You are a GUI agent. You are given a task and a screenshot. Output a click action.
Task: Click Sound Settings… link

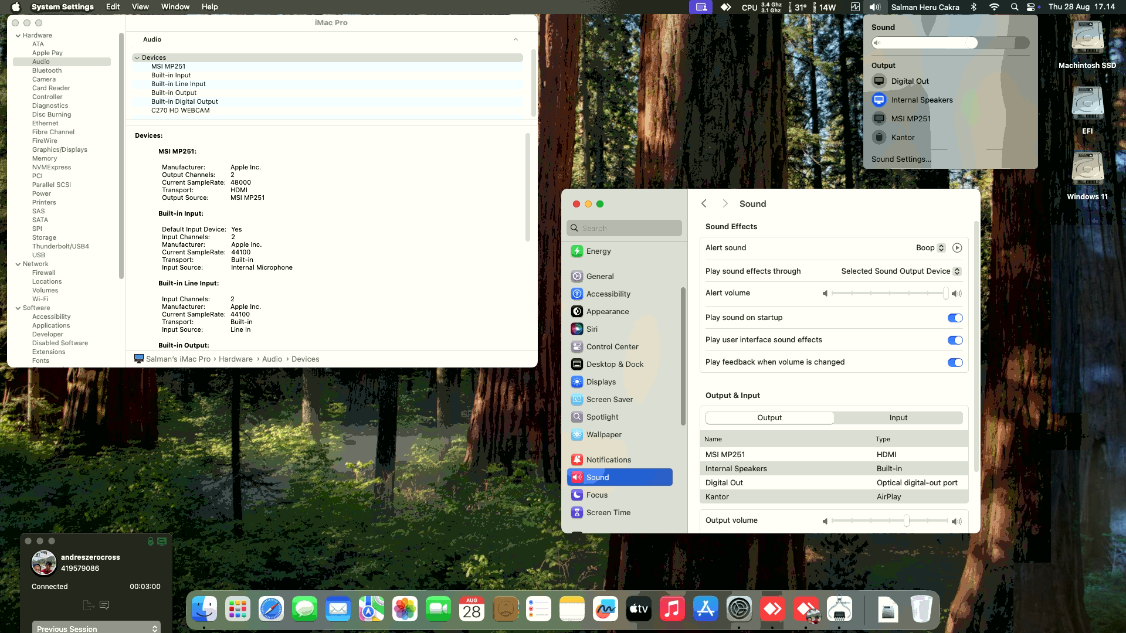coord(901,159)
